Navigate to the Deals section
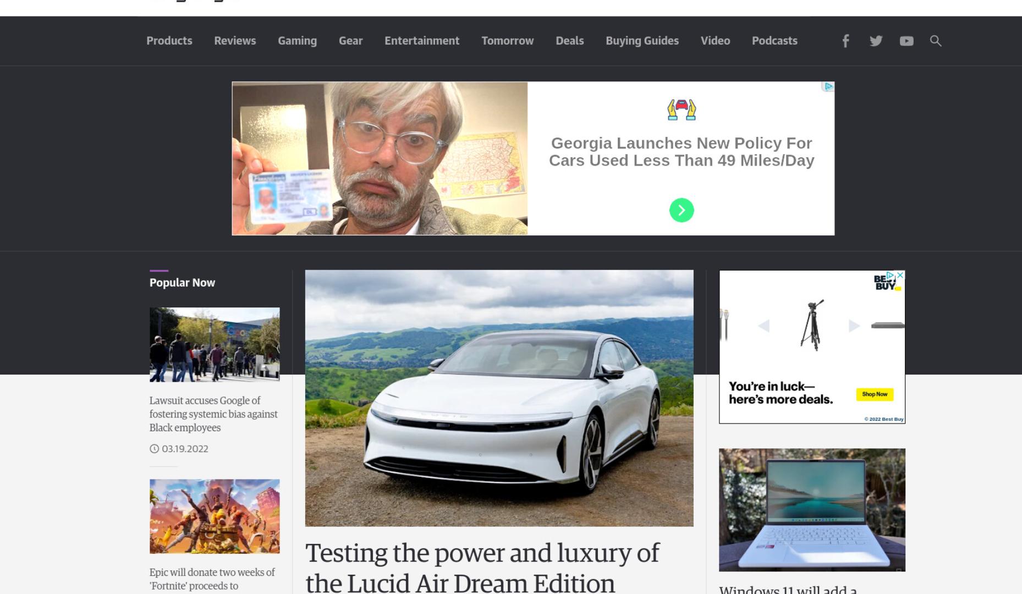The height and width of the screenshot is (594, 1022). (x=569, y=41)
